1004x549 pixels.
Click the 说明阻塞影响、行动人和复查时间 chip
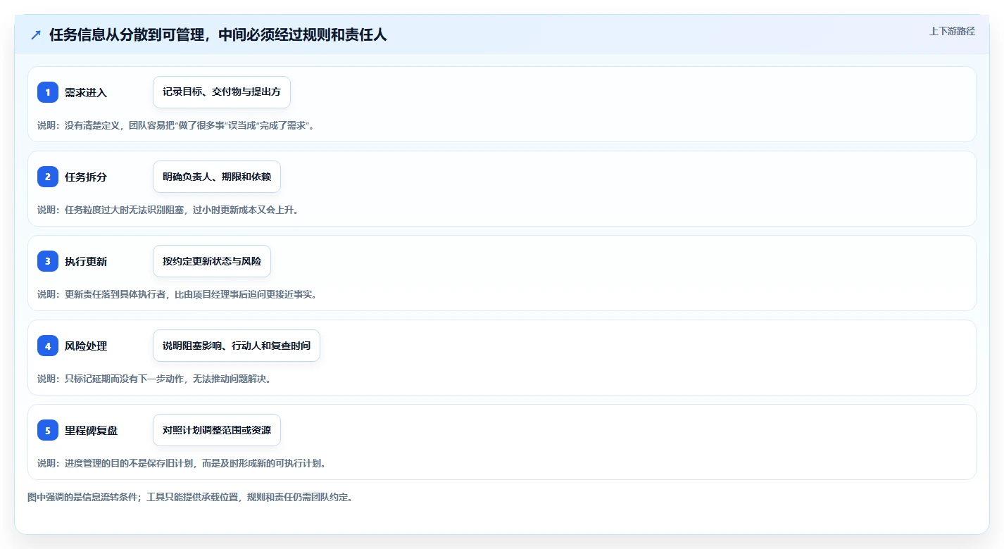point(237,346)
